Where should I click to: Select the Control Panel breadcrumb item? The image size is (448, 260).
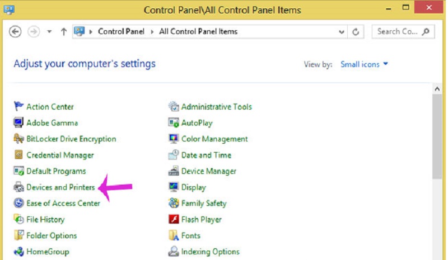(x=121, y=31)
